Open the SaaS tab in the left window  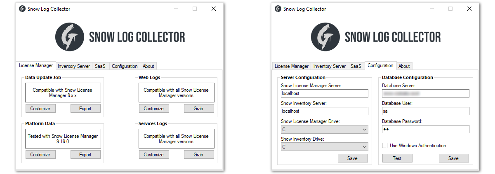100,66
